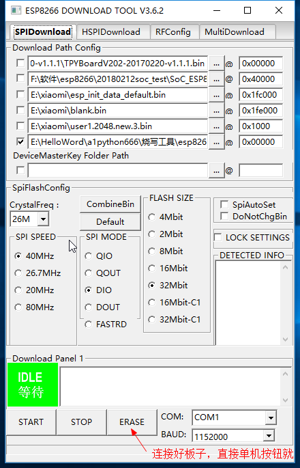Select the SPIDownload tab

(43, 32)
